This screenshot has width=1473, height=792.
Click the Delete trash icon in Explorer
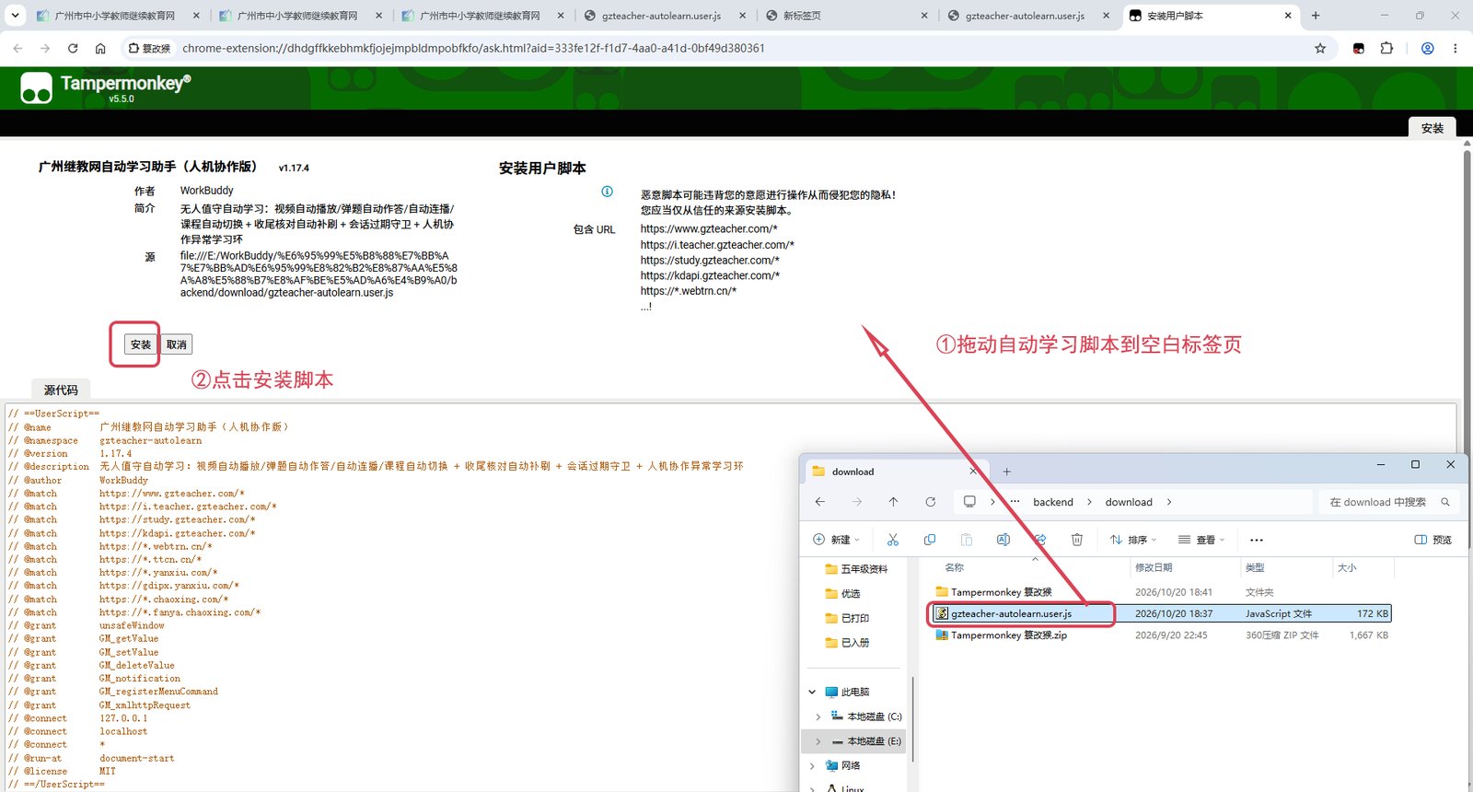tap(1077, 540)
